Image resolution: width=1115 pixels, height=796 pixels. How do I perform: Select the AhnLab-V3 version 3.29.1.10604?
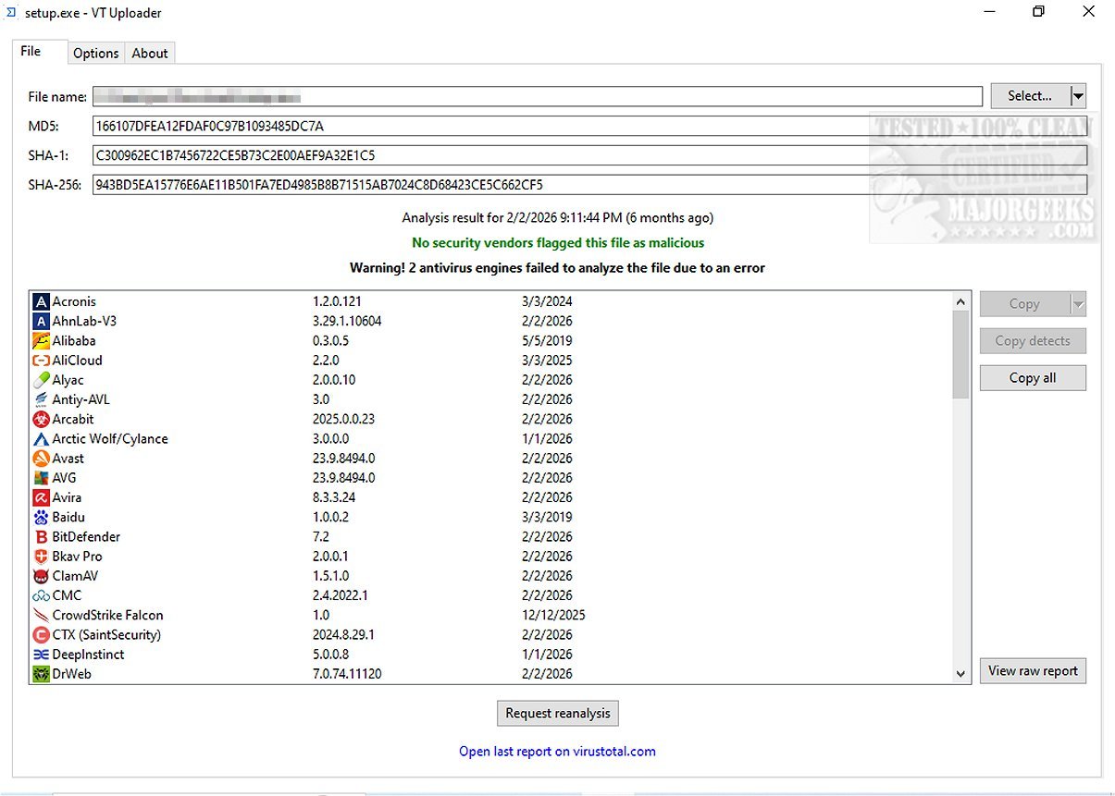point(347,321)
